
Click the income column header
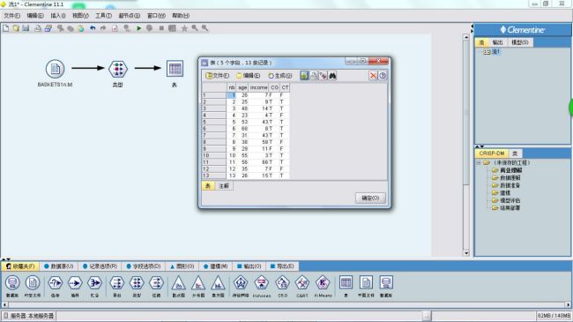(x=258, y=87)
